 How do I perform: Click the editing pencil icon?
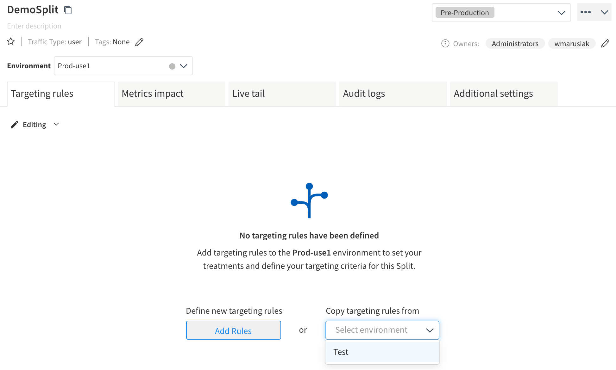[x=14, y=124]
